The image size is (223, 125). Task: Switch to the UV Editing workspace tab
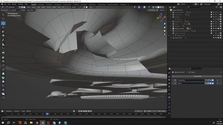[x=57, y=5]
